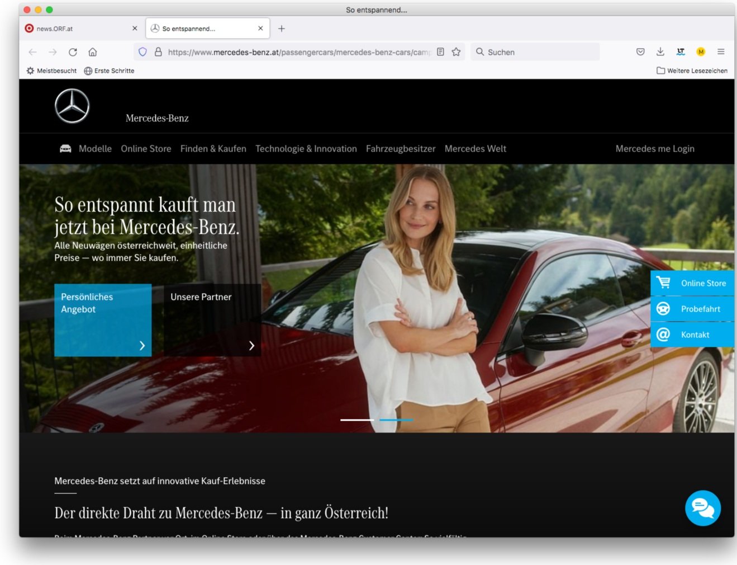Open the Persönliches Angebot tile

(103, 320)
